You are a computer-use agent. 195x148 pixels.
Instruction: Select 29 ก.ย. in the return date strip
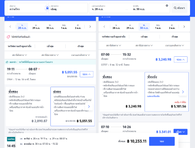(x=130, y=27)
